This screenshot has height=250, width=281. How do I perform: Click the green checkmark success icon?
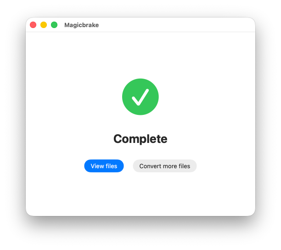pos(140,97)
